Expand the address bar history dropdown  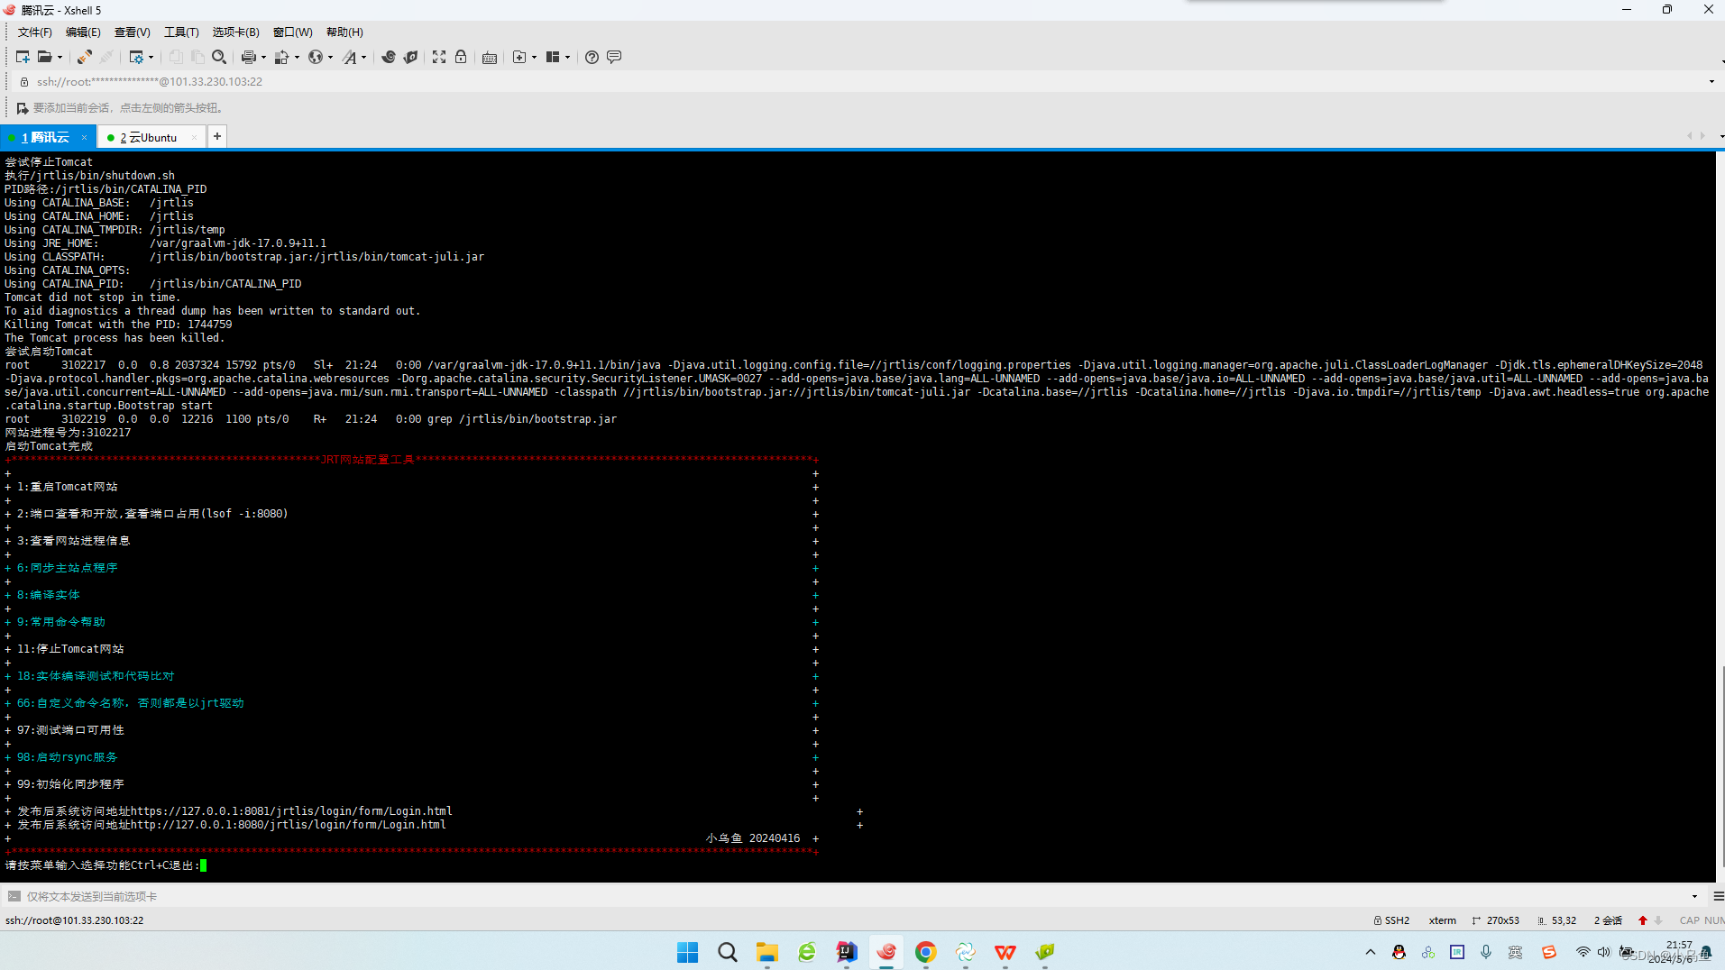pos(1711,81)
